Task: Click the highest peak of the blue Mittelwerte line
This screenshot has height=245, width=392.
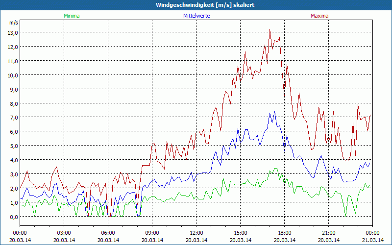Action: [269, 111]
